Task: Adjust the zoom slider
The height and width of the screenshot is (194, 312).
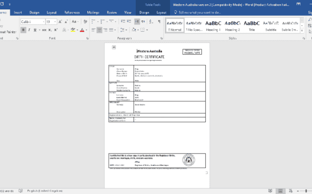Action: pyautogui.click(x=306, y=191)
